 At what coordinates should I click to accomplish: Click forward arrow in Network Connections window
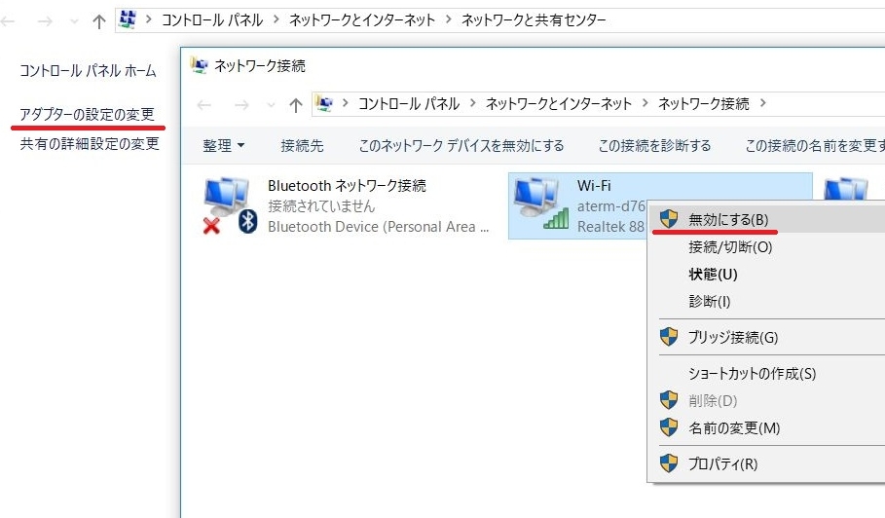pyautogui.click(x=241, y=104)
